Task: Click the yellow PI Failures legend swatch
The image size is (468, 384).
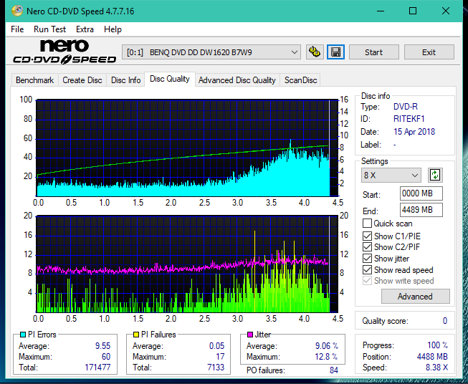Action: click(x=136, y=335)
